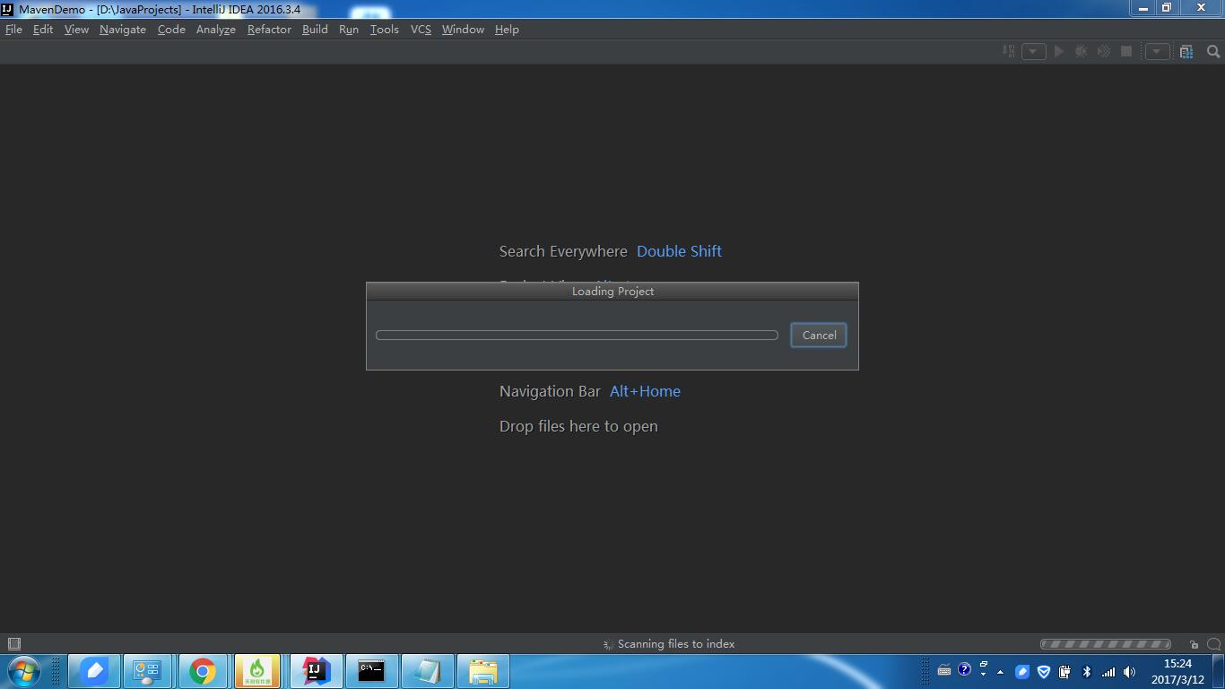Open the Tools menu

[384, 29]
